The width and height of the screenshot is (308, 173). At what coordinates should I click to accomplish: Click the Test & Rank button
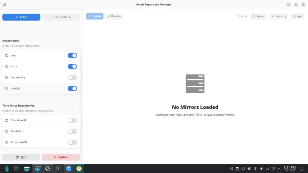click(x=61, y=17)
